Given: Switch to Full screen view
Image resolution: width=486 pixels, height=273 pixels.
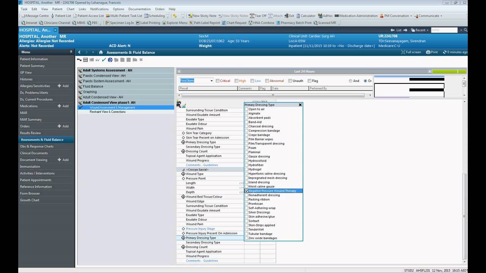Looking at the screenshot, I should (x=411, y=52).
